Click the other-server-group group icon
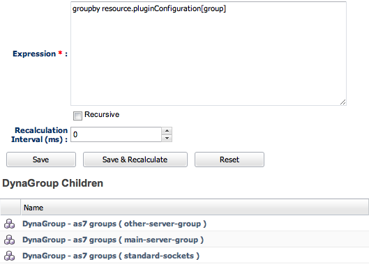Viewport: 369px width, 264px height. point(9,224)
